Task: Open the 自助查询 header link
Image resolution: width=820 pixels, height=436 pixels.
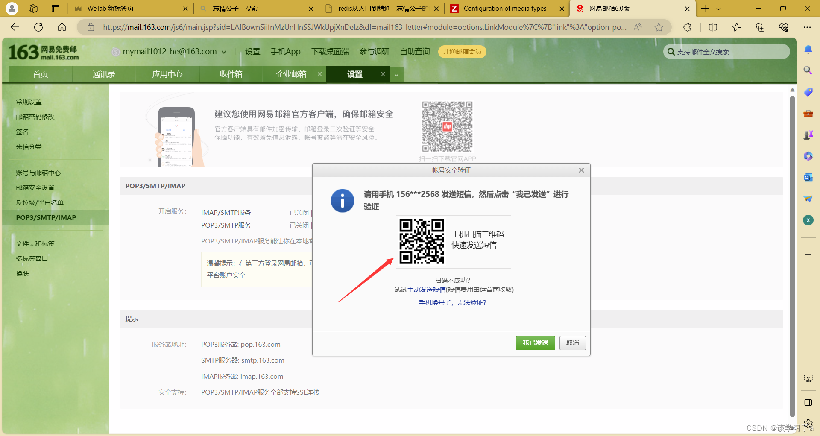Action: 415,52
